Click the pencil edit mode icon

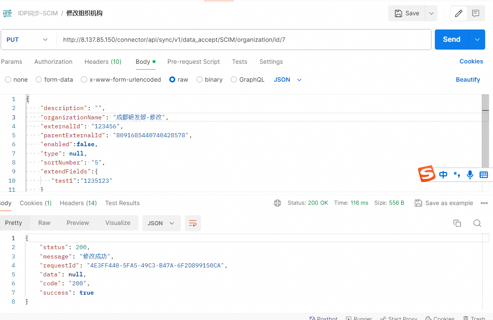tap(459, 13)
